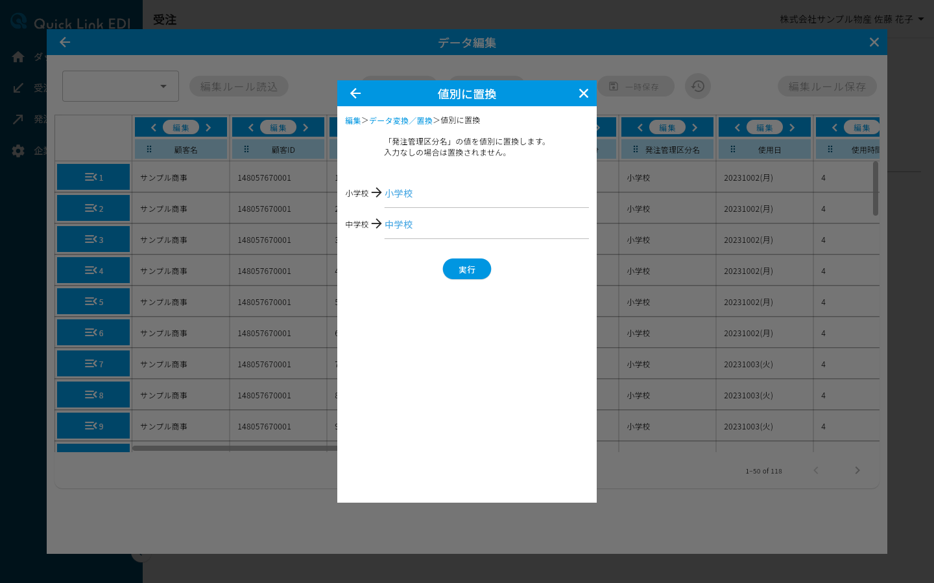Click drag handle of 使用日 column header
Image resolution: width=934 pixels, height=583 pixels.
point(733,149)
